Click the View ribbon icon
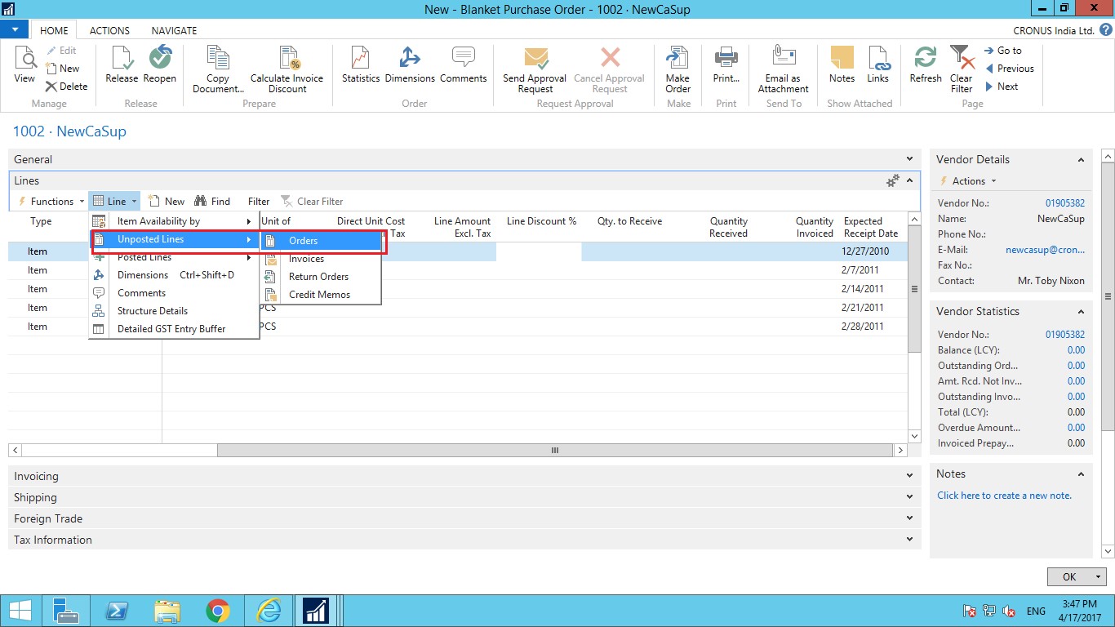Screen dimensions: 1115x627 (x=25, y=65)
